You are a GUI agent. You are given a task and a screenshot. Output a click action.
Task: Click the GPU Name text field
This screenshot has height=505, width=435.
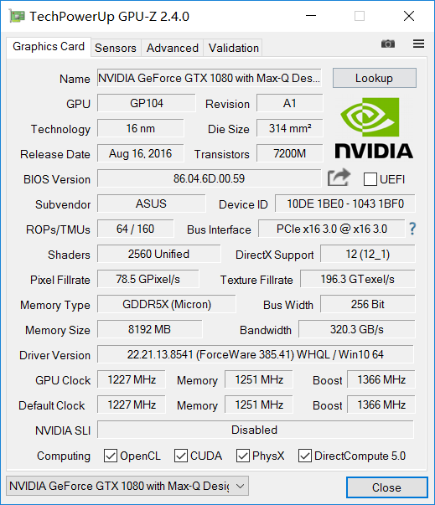point(210,78)
